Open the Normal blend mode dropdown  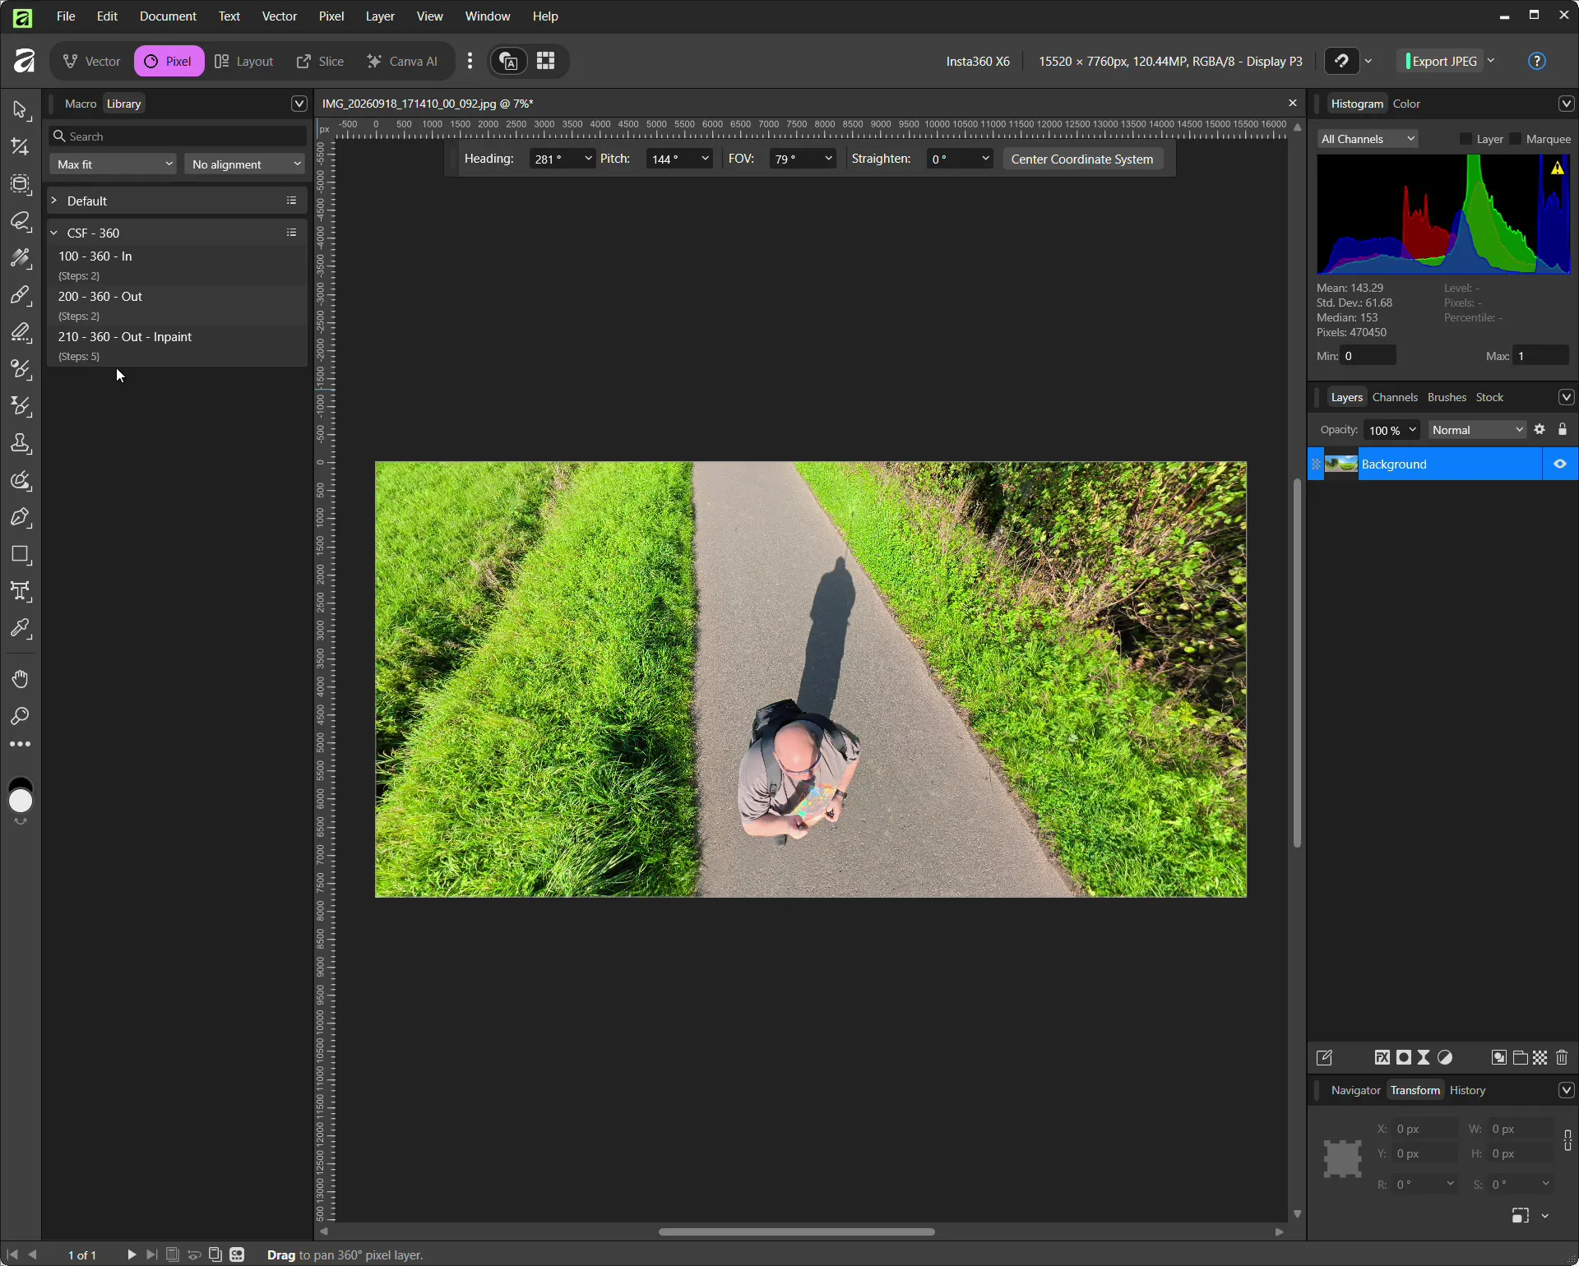coord(1478,430)
